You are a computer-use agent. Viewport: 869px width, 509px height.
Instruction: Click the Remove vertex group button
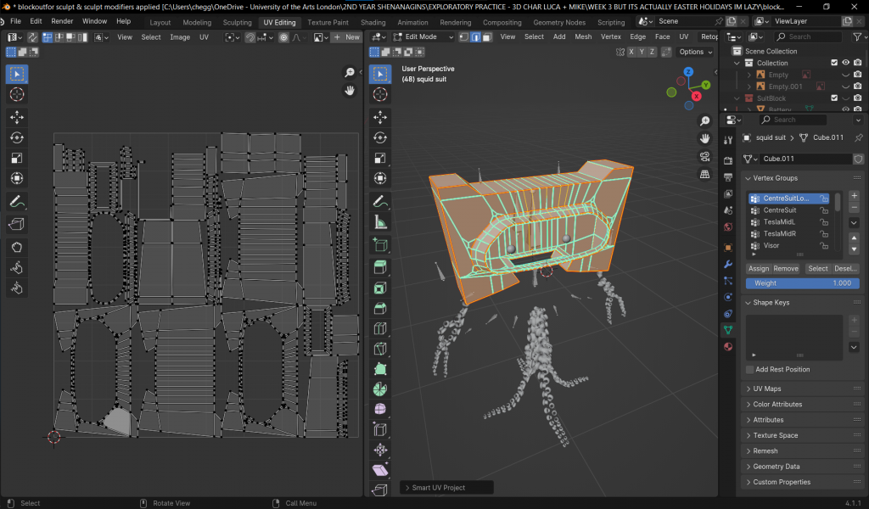point(786,269)
